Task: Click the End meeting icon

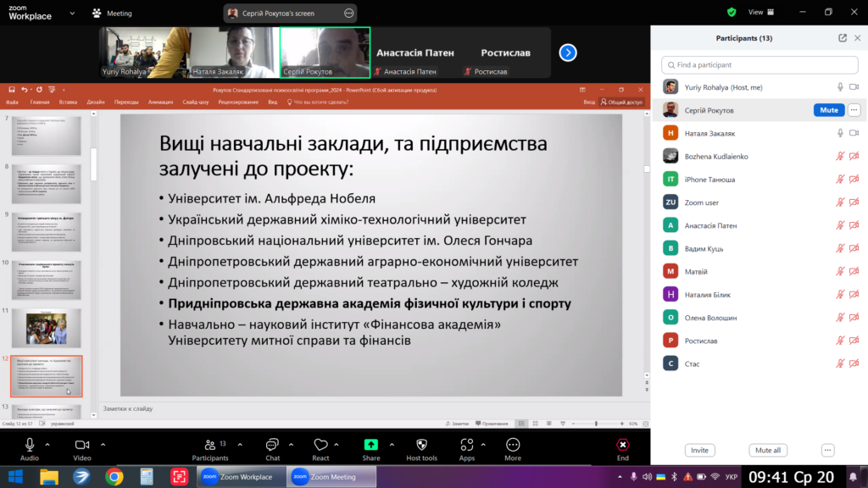Action: pos(623,445)
